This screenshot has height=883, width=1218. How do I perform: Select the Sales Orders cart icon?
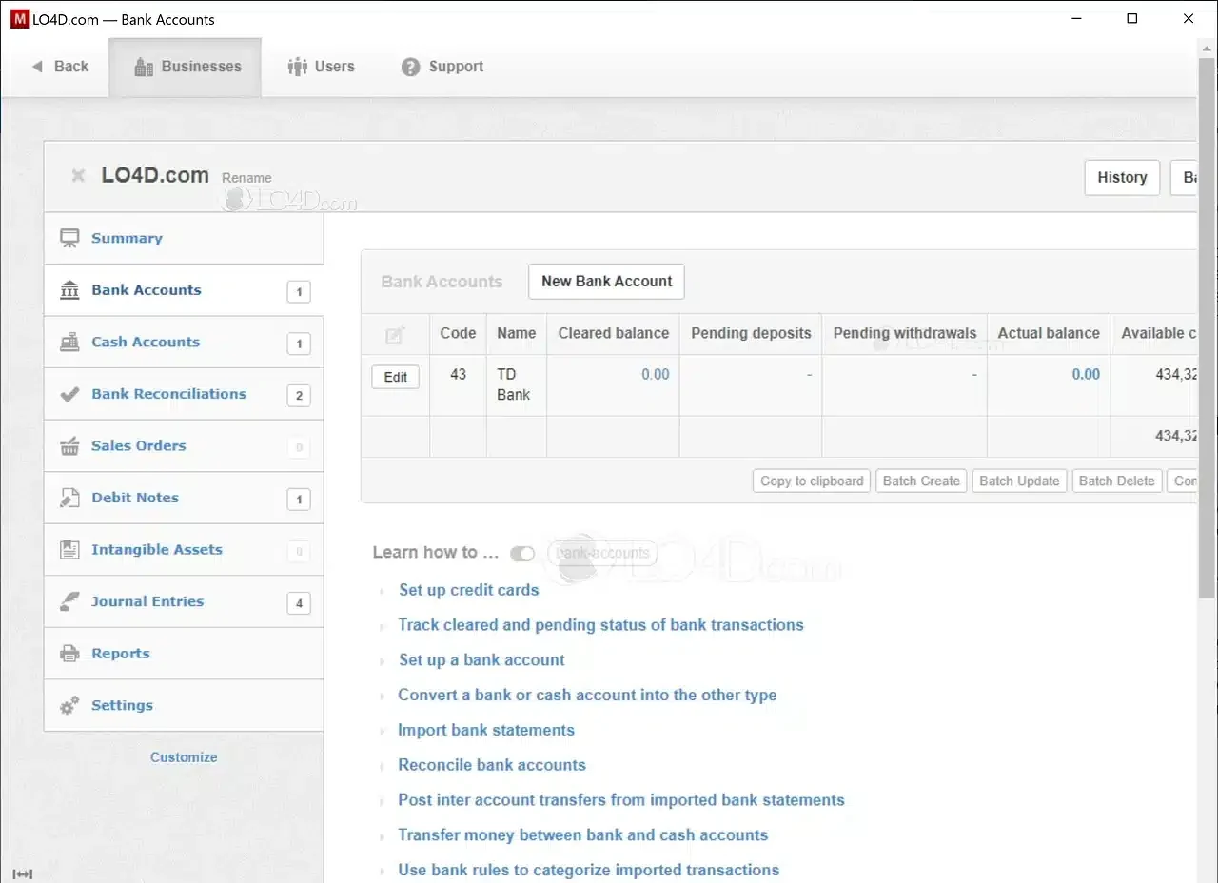point(69,445)
